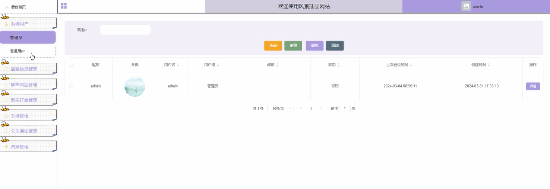550x189 pixels.
Task: Click the admin username in header
Action: (478, 7)
